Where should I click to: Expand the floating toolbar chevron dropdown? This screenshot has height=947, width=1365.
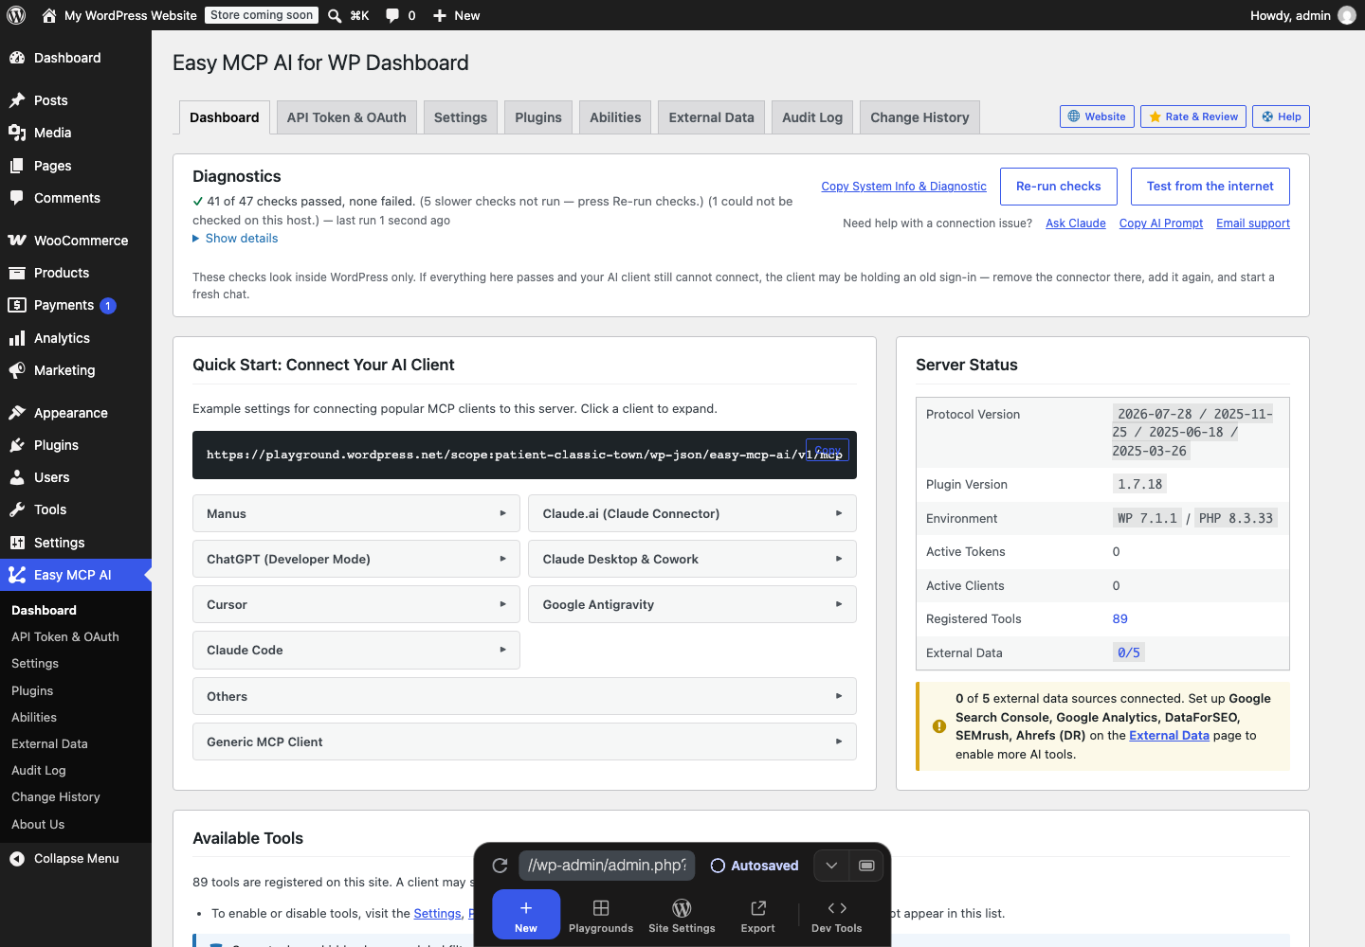click(831, 866)
